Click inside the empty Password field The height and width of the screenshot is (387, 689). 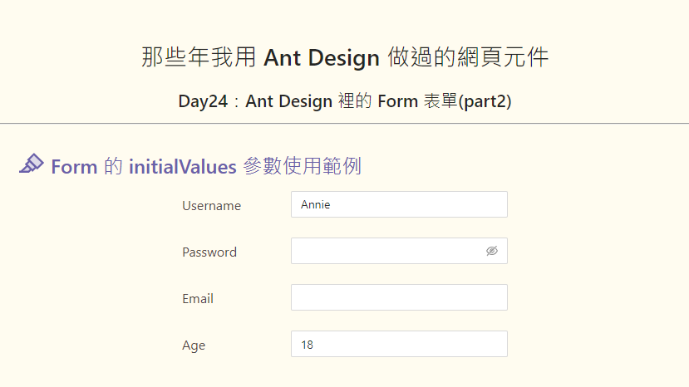click(x=386, y=251)
